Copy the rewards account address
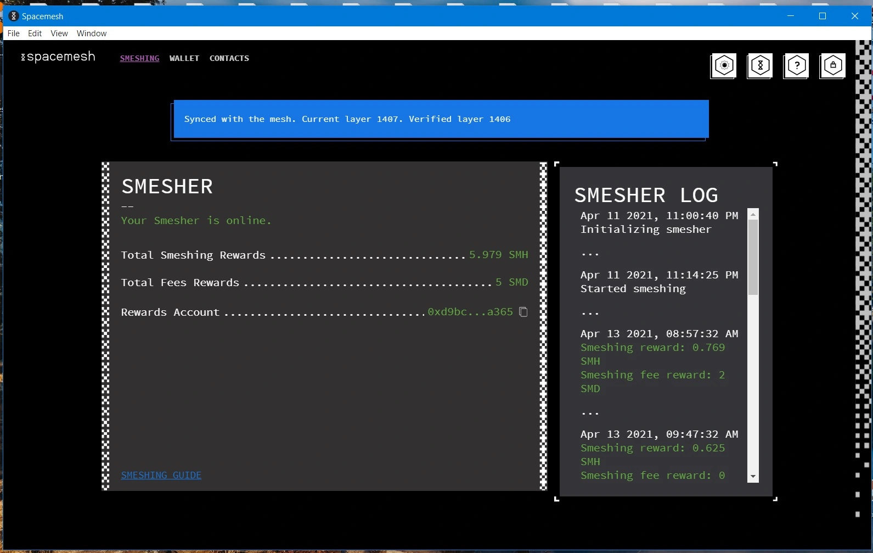Viewport: 873px width, 553px height. [x=523, y=312]
